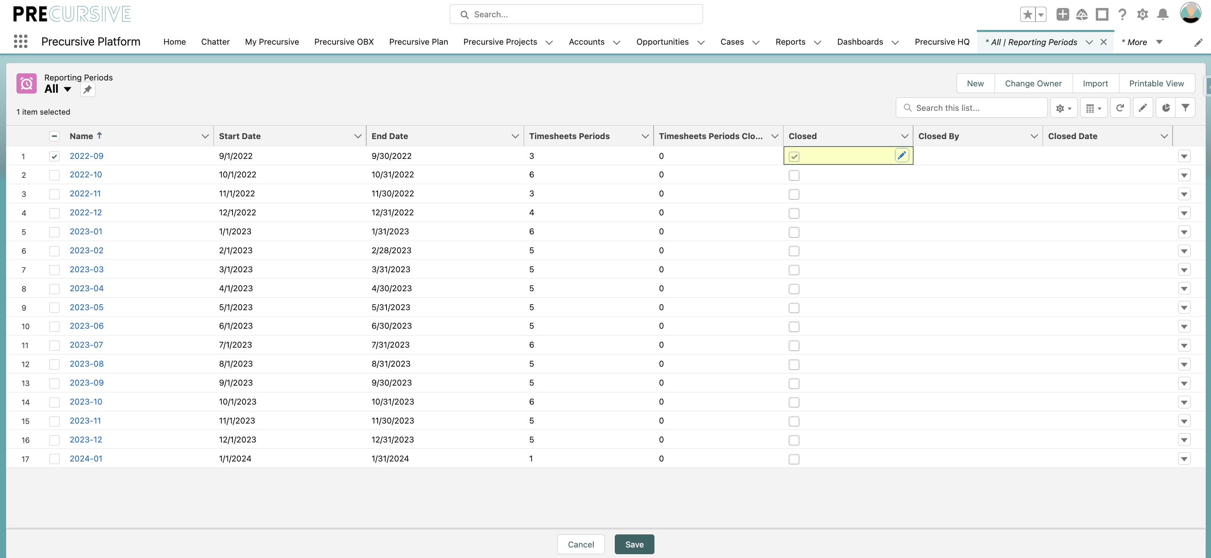
Task: Cancel the inline edits
Action: 581,544
